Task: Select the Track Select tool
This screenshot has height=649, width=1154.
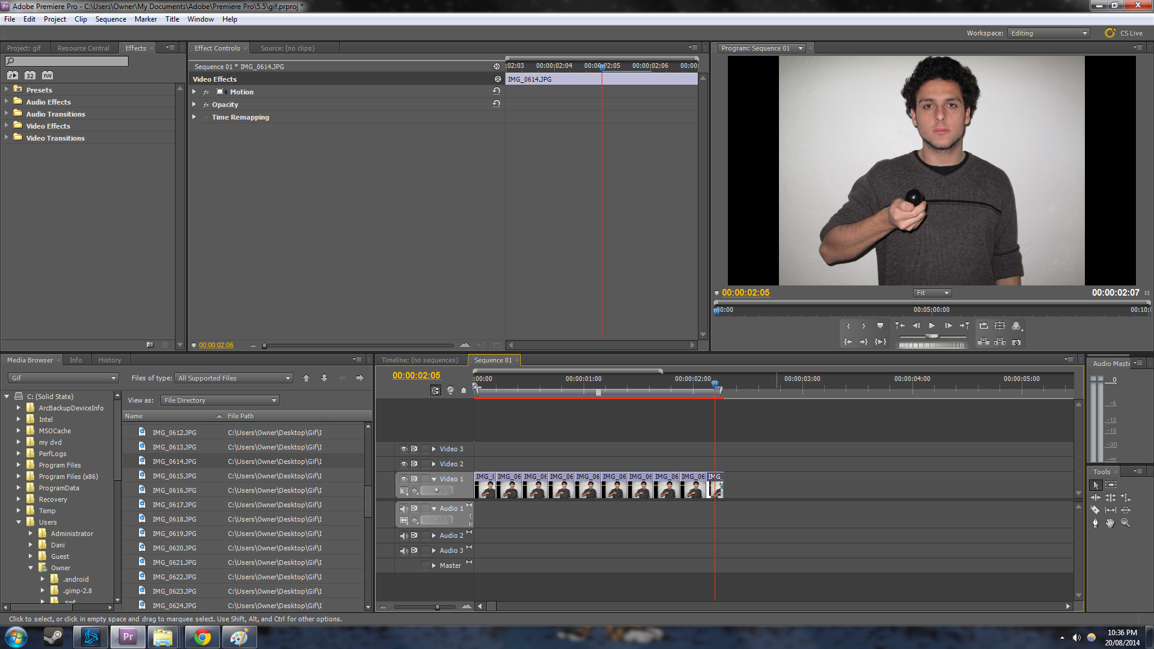Action: (x=1111, y=485)
